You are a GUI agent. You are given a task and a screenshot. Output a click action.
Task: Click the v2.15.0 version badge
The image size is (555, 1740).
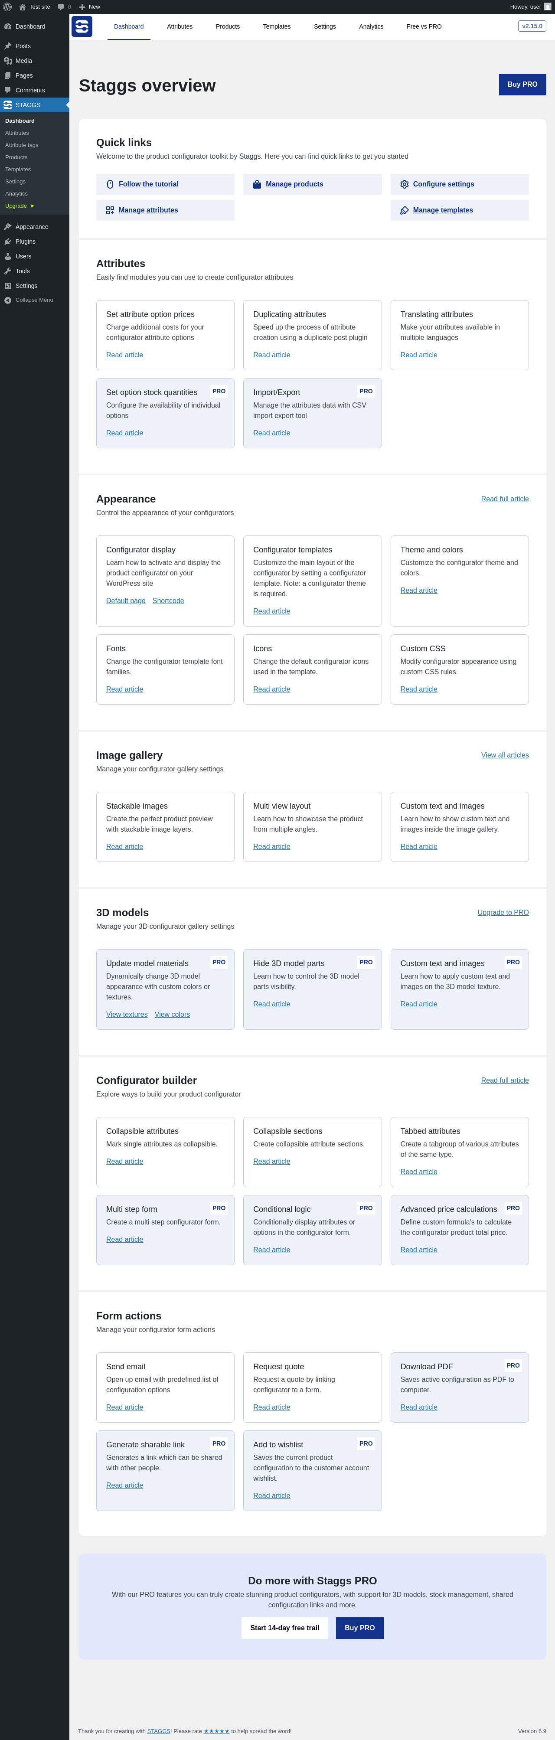pyautogui.click(x=532, y=26)
